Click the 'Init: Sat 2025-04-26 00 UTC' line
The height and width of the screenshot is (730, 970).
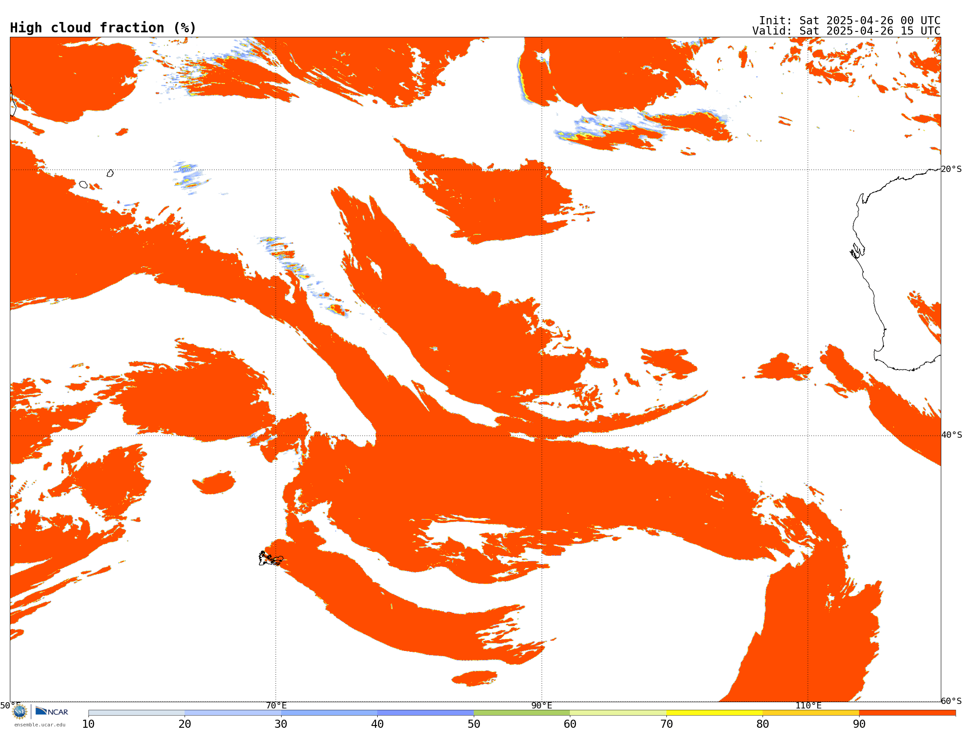pyautogui.click(x=850, y=21)
